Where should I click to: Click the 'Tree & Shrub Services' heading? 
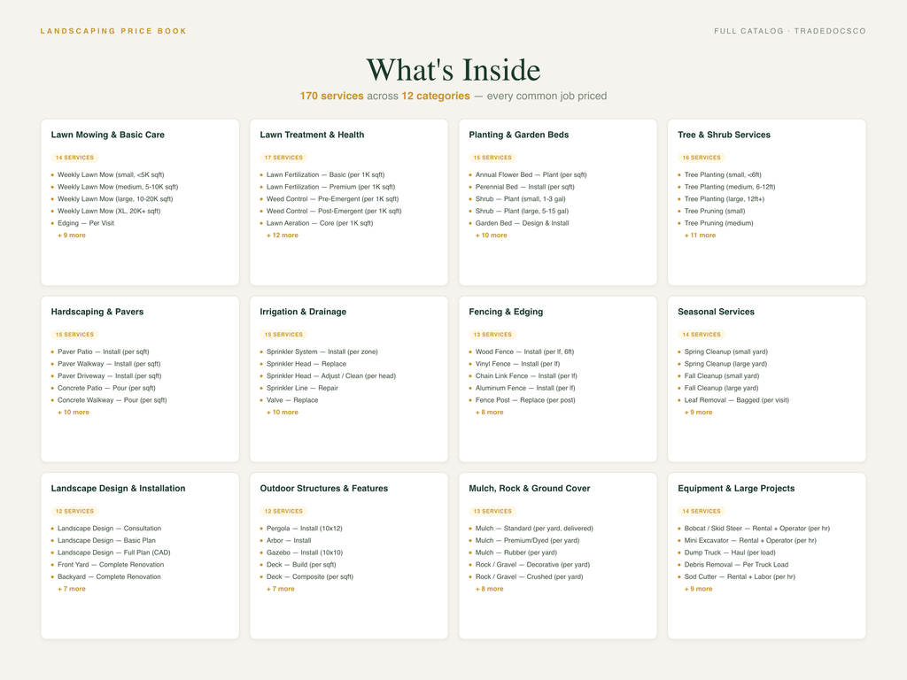(724, 135)
